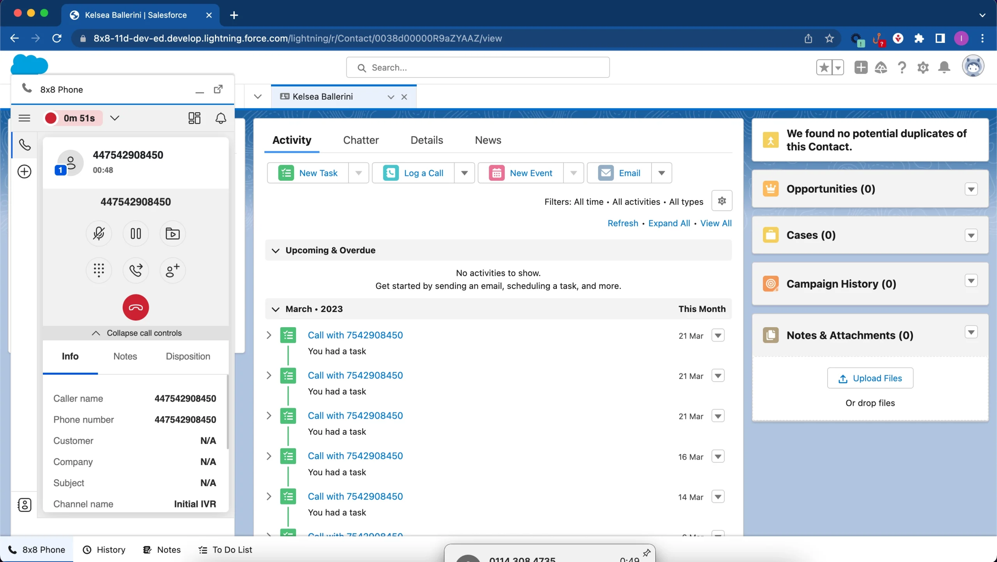This screenshot has height=562, width=997.
Task: Mute the microphone on active call
Action: click(99, 234)
